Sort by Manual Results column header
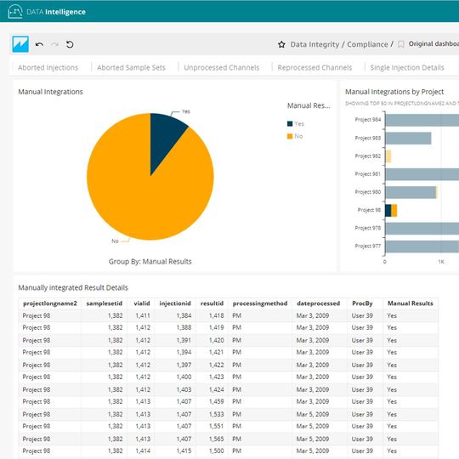Screen dimensions: 459x459 pos(410,303)
